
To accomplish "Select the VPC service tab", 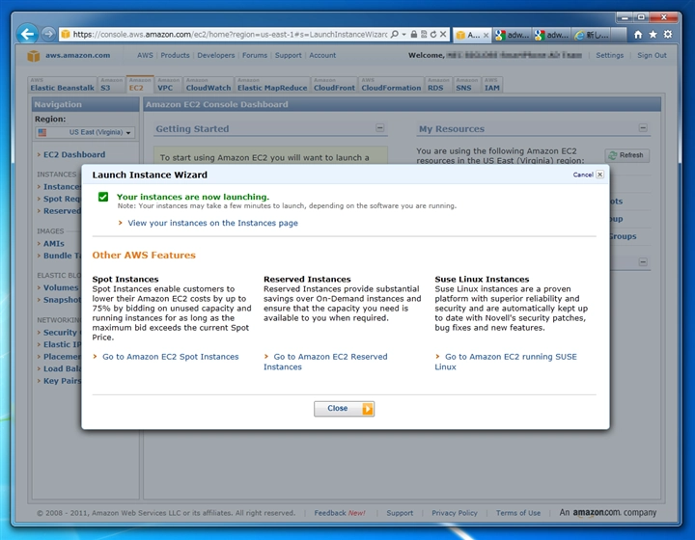I will tap(168, 84).
